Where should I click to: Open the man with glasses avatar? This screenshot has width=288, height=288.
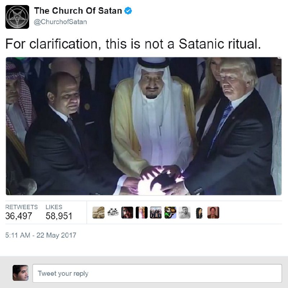[213, 212]
